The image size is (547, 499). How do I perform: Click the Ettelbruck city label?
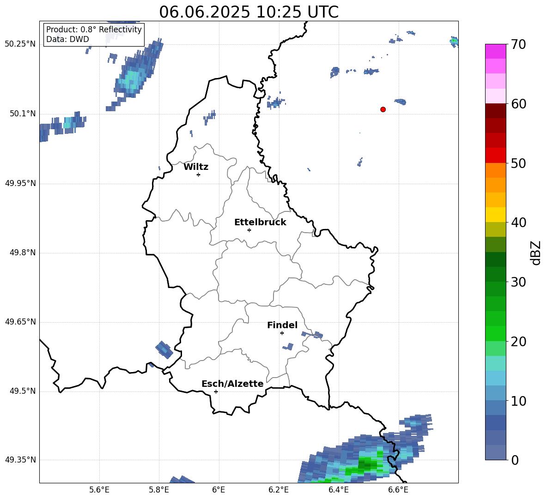tap(260, 222)
